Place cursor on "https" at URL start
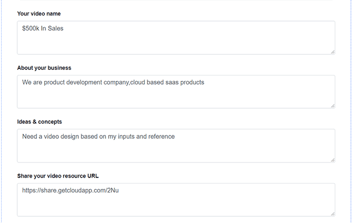Viewport: 352px width, 223px height. point(29,190)
